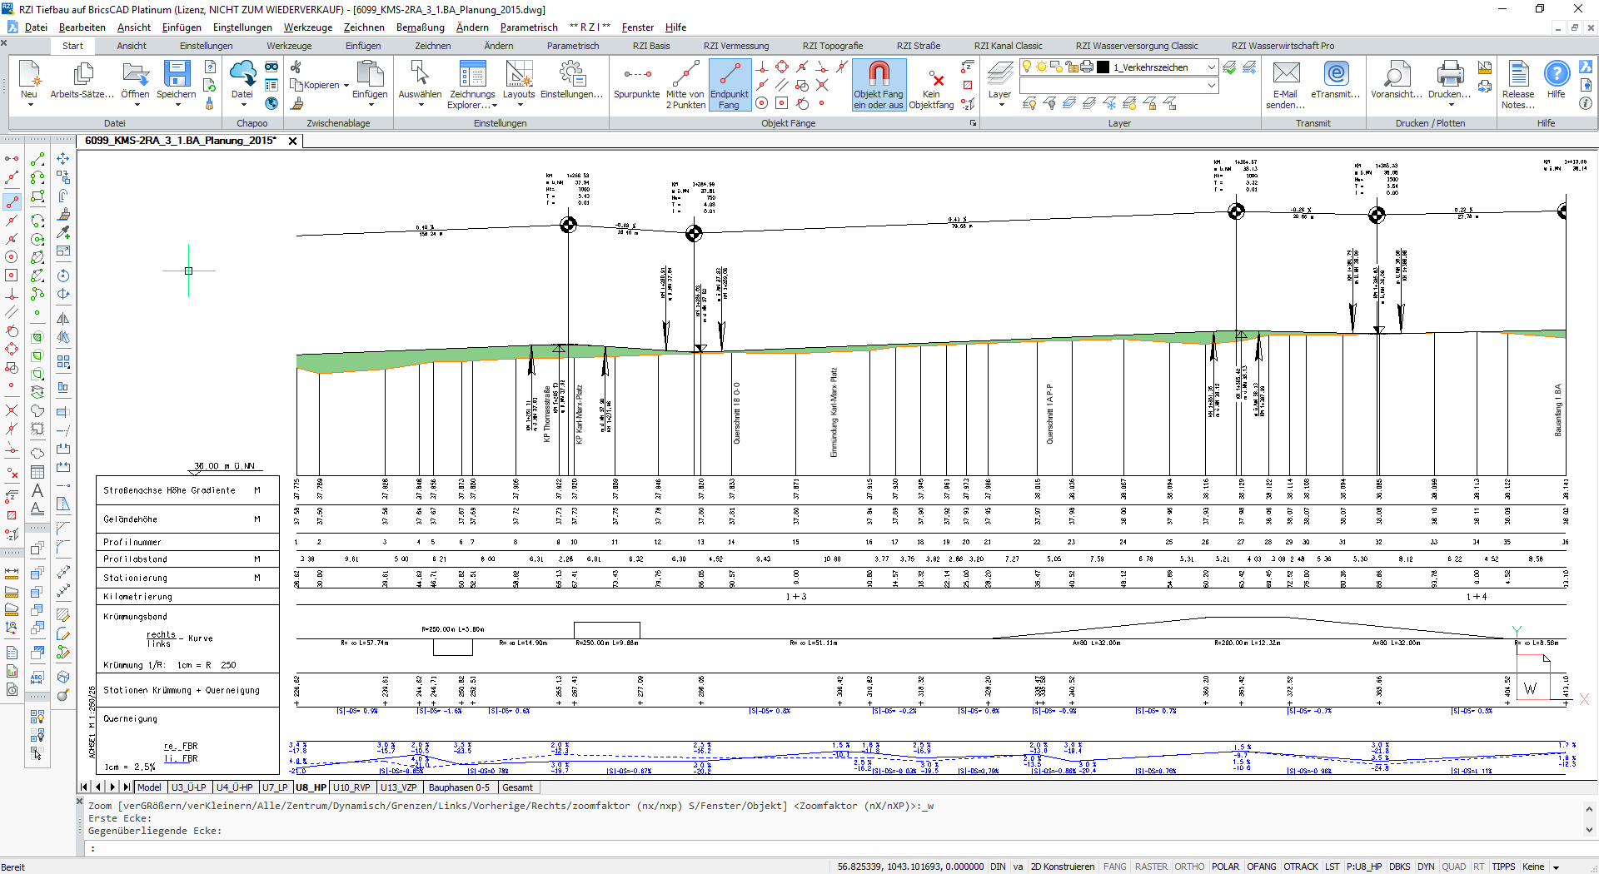Toggle FANG in status bar
This screenshot has width=1599, height=874.
click(1114, 867)
